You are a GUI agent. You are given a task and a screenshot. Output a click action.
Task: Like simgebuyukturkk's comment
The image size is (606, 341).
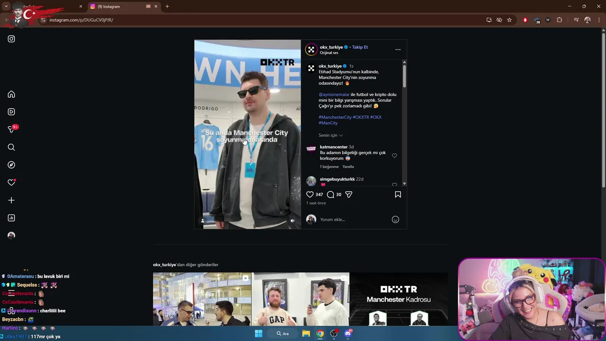[x=394, y=185]
